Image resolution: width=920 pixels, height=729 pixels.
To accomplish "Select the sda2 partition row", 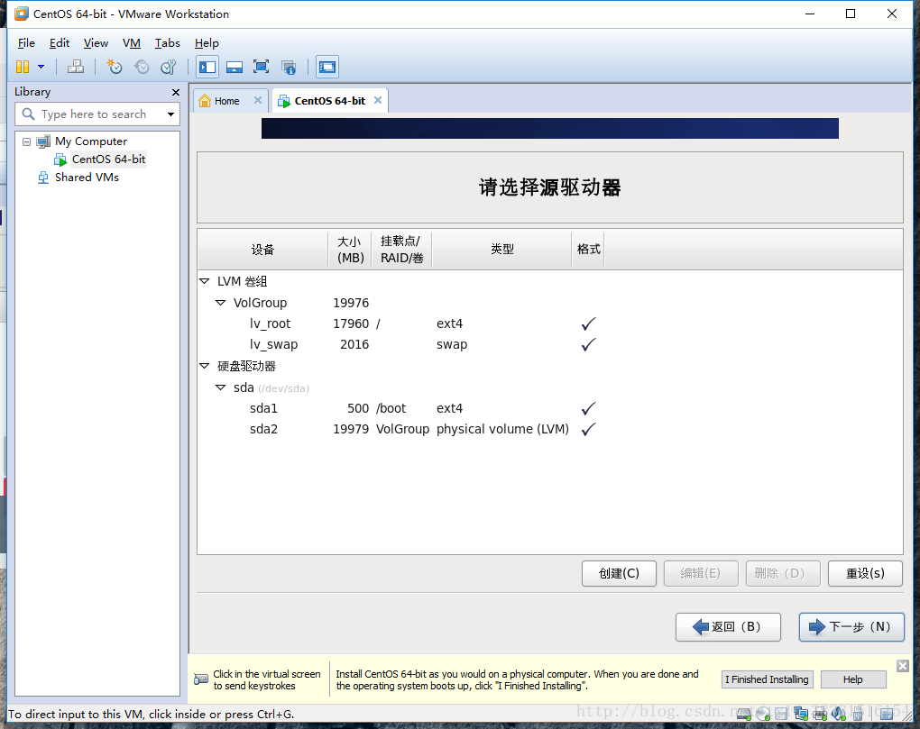I will coord(550,429).
